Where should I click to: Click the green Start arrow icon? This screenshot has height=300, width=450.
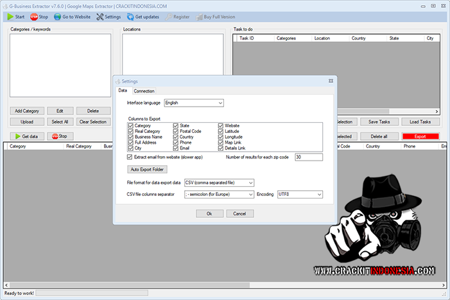pyautogui.click(x=10, y=16)
